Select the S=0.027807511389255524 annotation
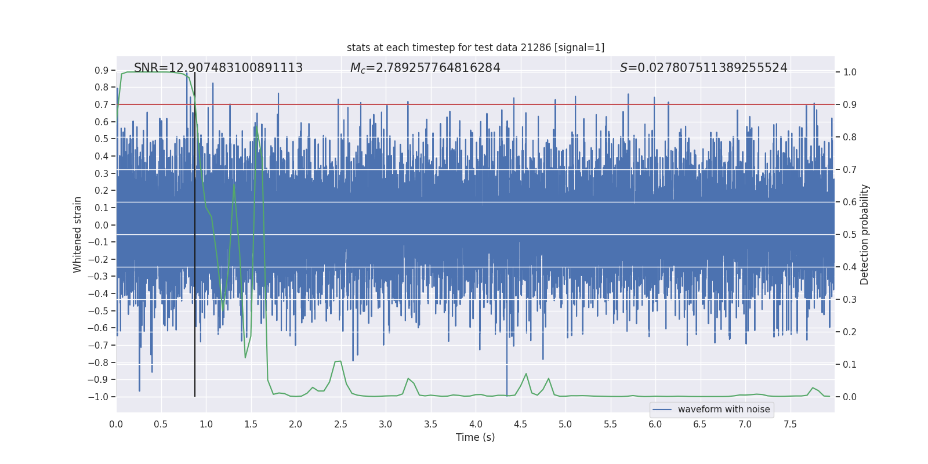The image size is (928, 464). 704,68
